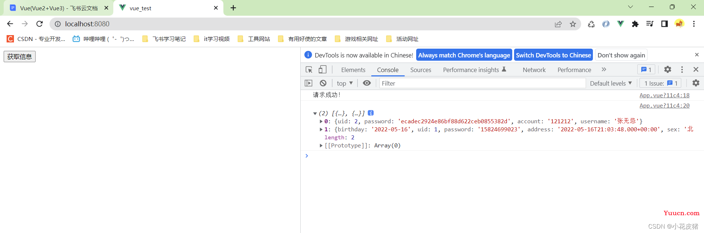704x233 pixels.
Task: Switch to the Network tab
Action: pos(534,70)
